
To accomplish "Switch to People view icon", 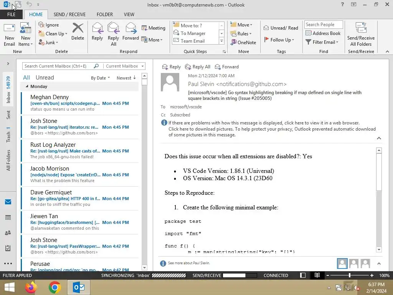I will point(8,233).
